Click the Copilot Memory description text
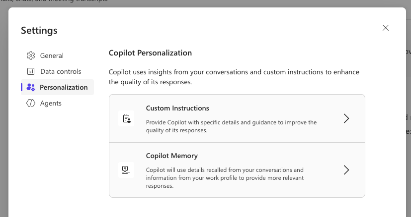411x217 pixels. [225, 178]
